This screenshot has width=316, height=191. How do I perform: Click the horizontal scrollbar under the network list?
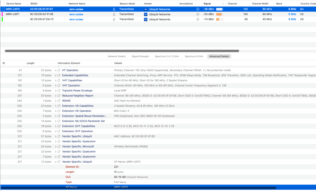pyautogui.click(x=122, y=51)
